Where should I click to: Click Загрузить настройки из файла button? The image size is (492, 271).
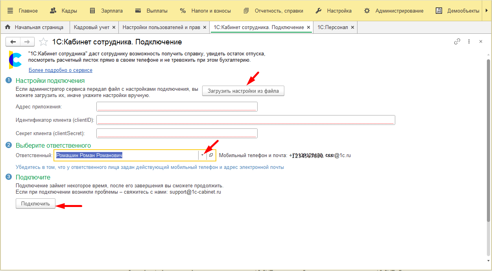pos(243,91)
